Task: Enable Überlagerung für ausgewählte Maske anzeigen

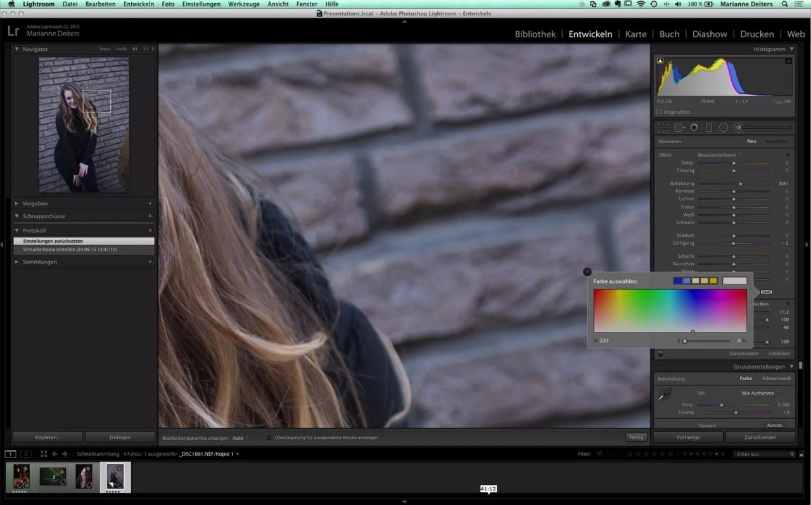Action: [x=269, y=437]
